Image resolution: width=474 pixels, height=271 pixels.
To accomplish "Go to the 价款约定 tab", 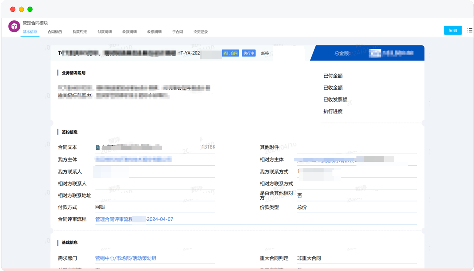I will [x=80, y=32].
